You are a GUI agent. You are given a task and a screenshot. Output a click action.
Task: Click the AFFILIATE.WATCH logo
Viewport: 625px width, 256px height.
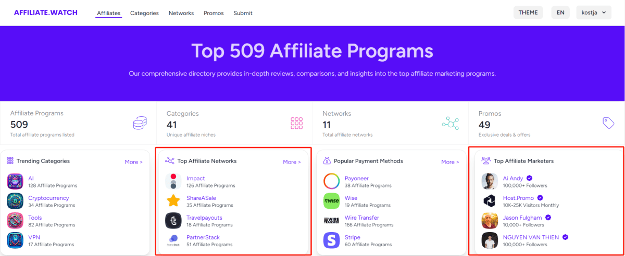(x=46, y=12)
